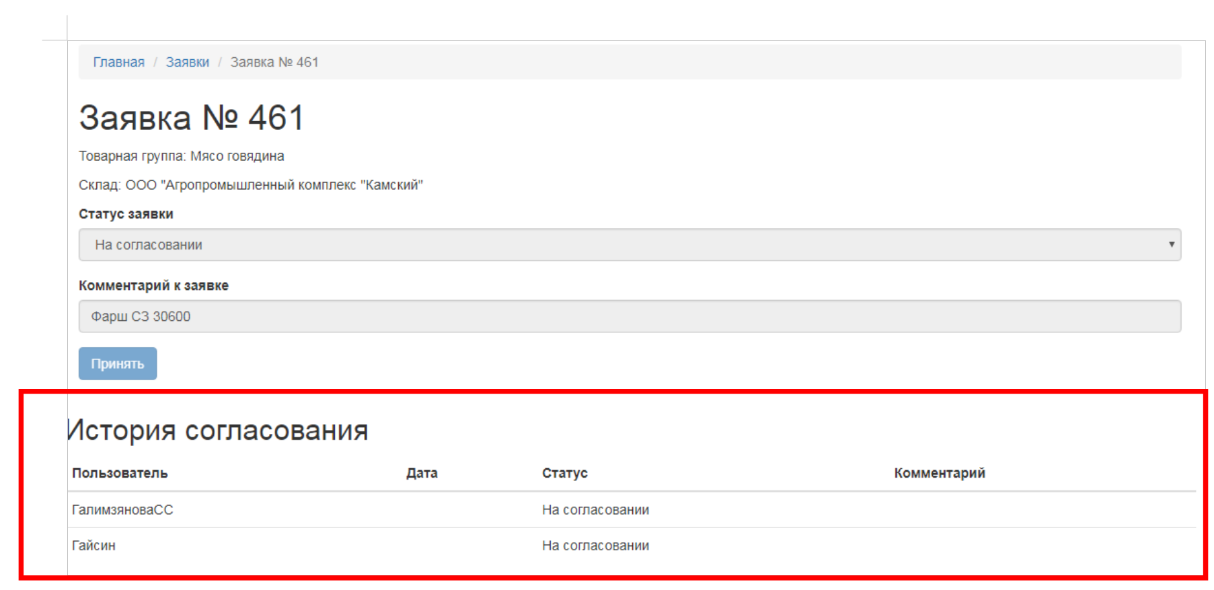Focus the Комментарий к заявке input field
This screenshot has width=1214, height=590.
coord(629,316)
